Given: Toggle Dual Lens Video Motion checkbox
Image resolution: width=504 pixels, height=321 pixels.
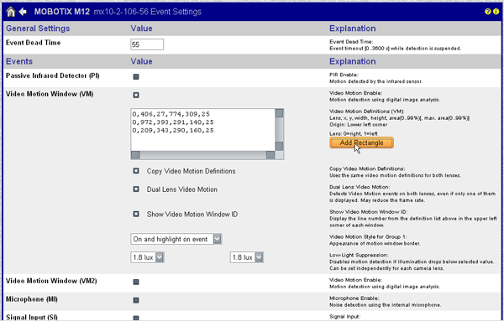Looking at the screenshot, I should click(x=136, y=189).
